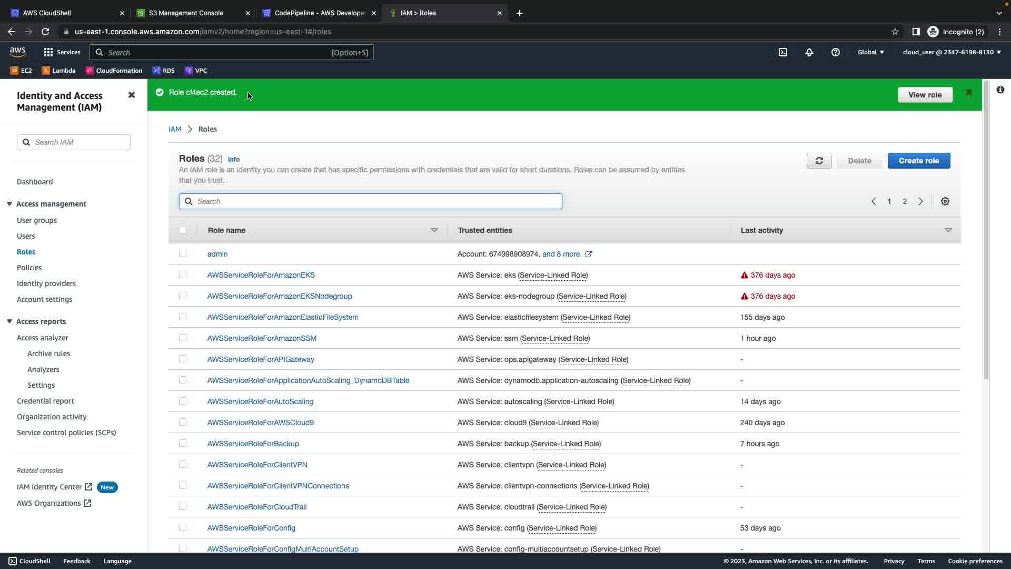Click the Create role button
Image resolution: width=1011 pixels, height=569 pixels.
pos(918,161)
